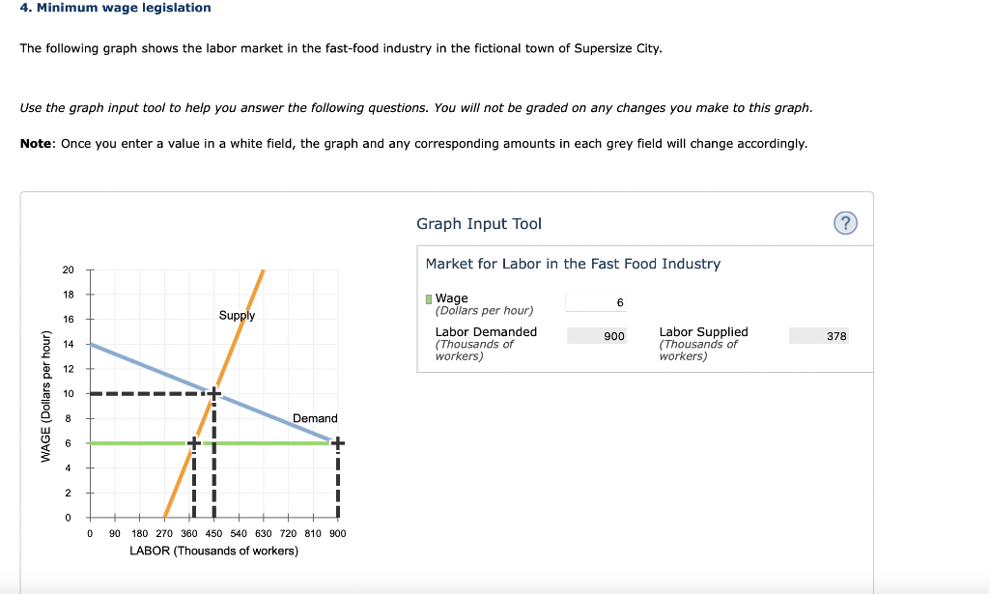Click the Supply label on the graph
This screenshot has width=989, height=594.
[236, 315]
